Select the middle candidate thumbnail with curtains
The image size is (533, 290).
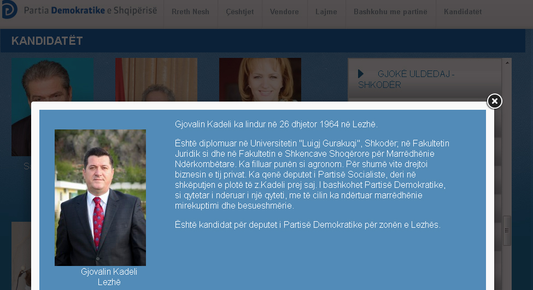pos(156,79)
